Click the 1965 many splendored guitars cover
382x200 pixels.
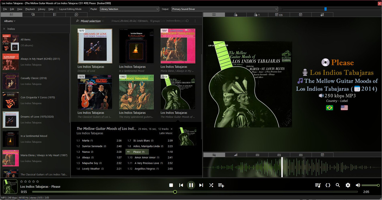[x=136, y=92]
